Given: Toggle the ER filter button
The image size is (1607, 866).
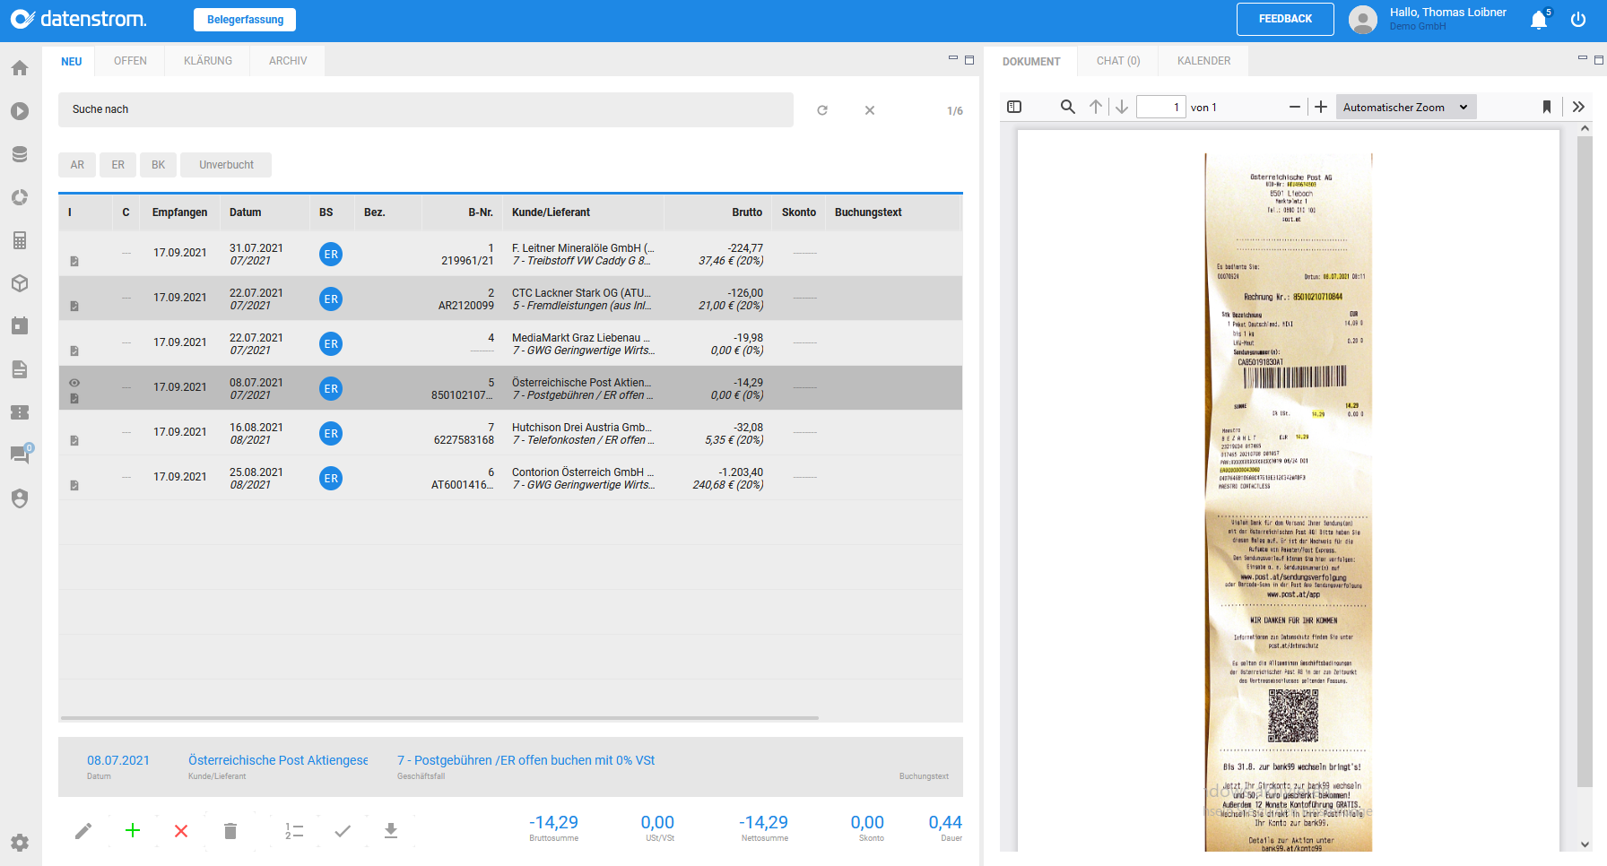Looking at the screenshot, I should click(117, 164).
